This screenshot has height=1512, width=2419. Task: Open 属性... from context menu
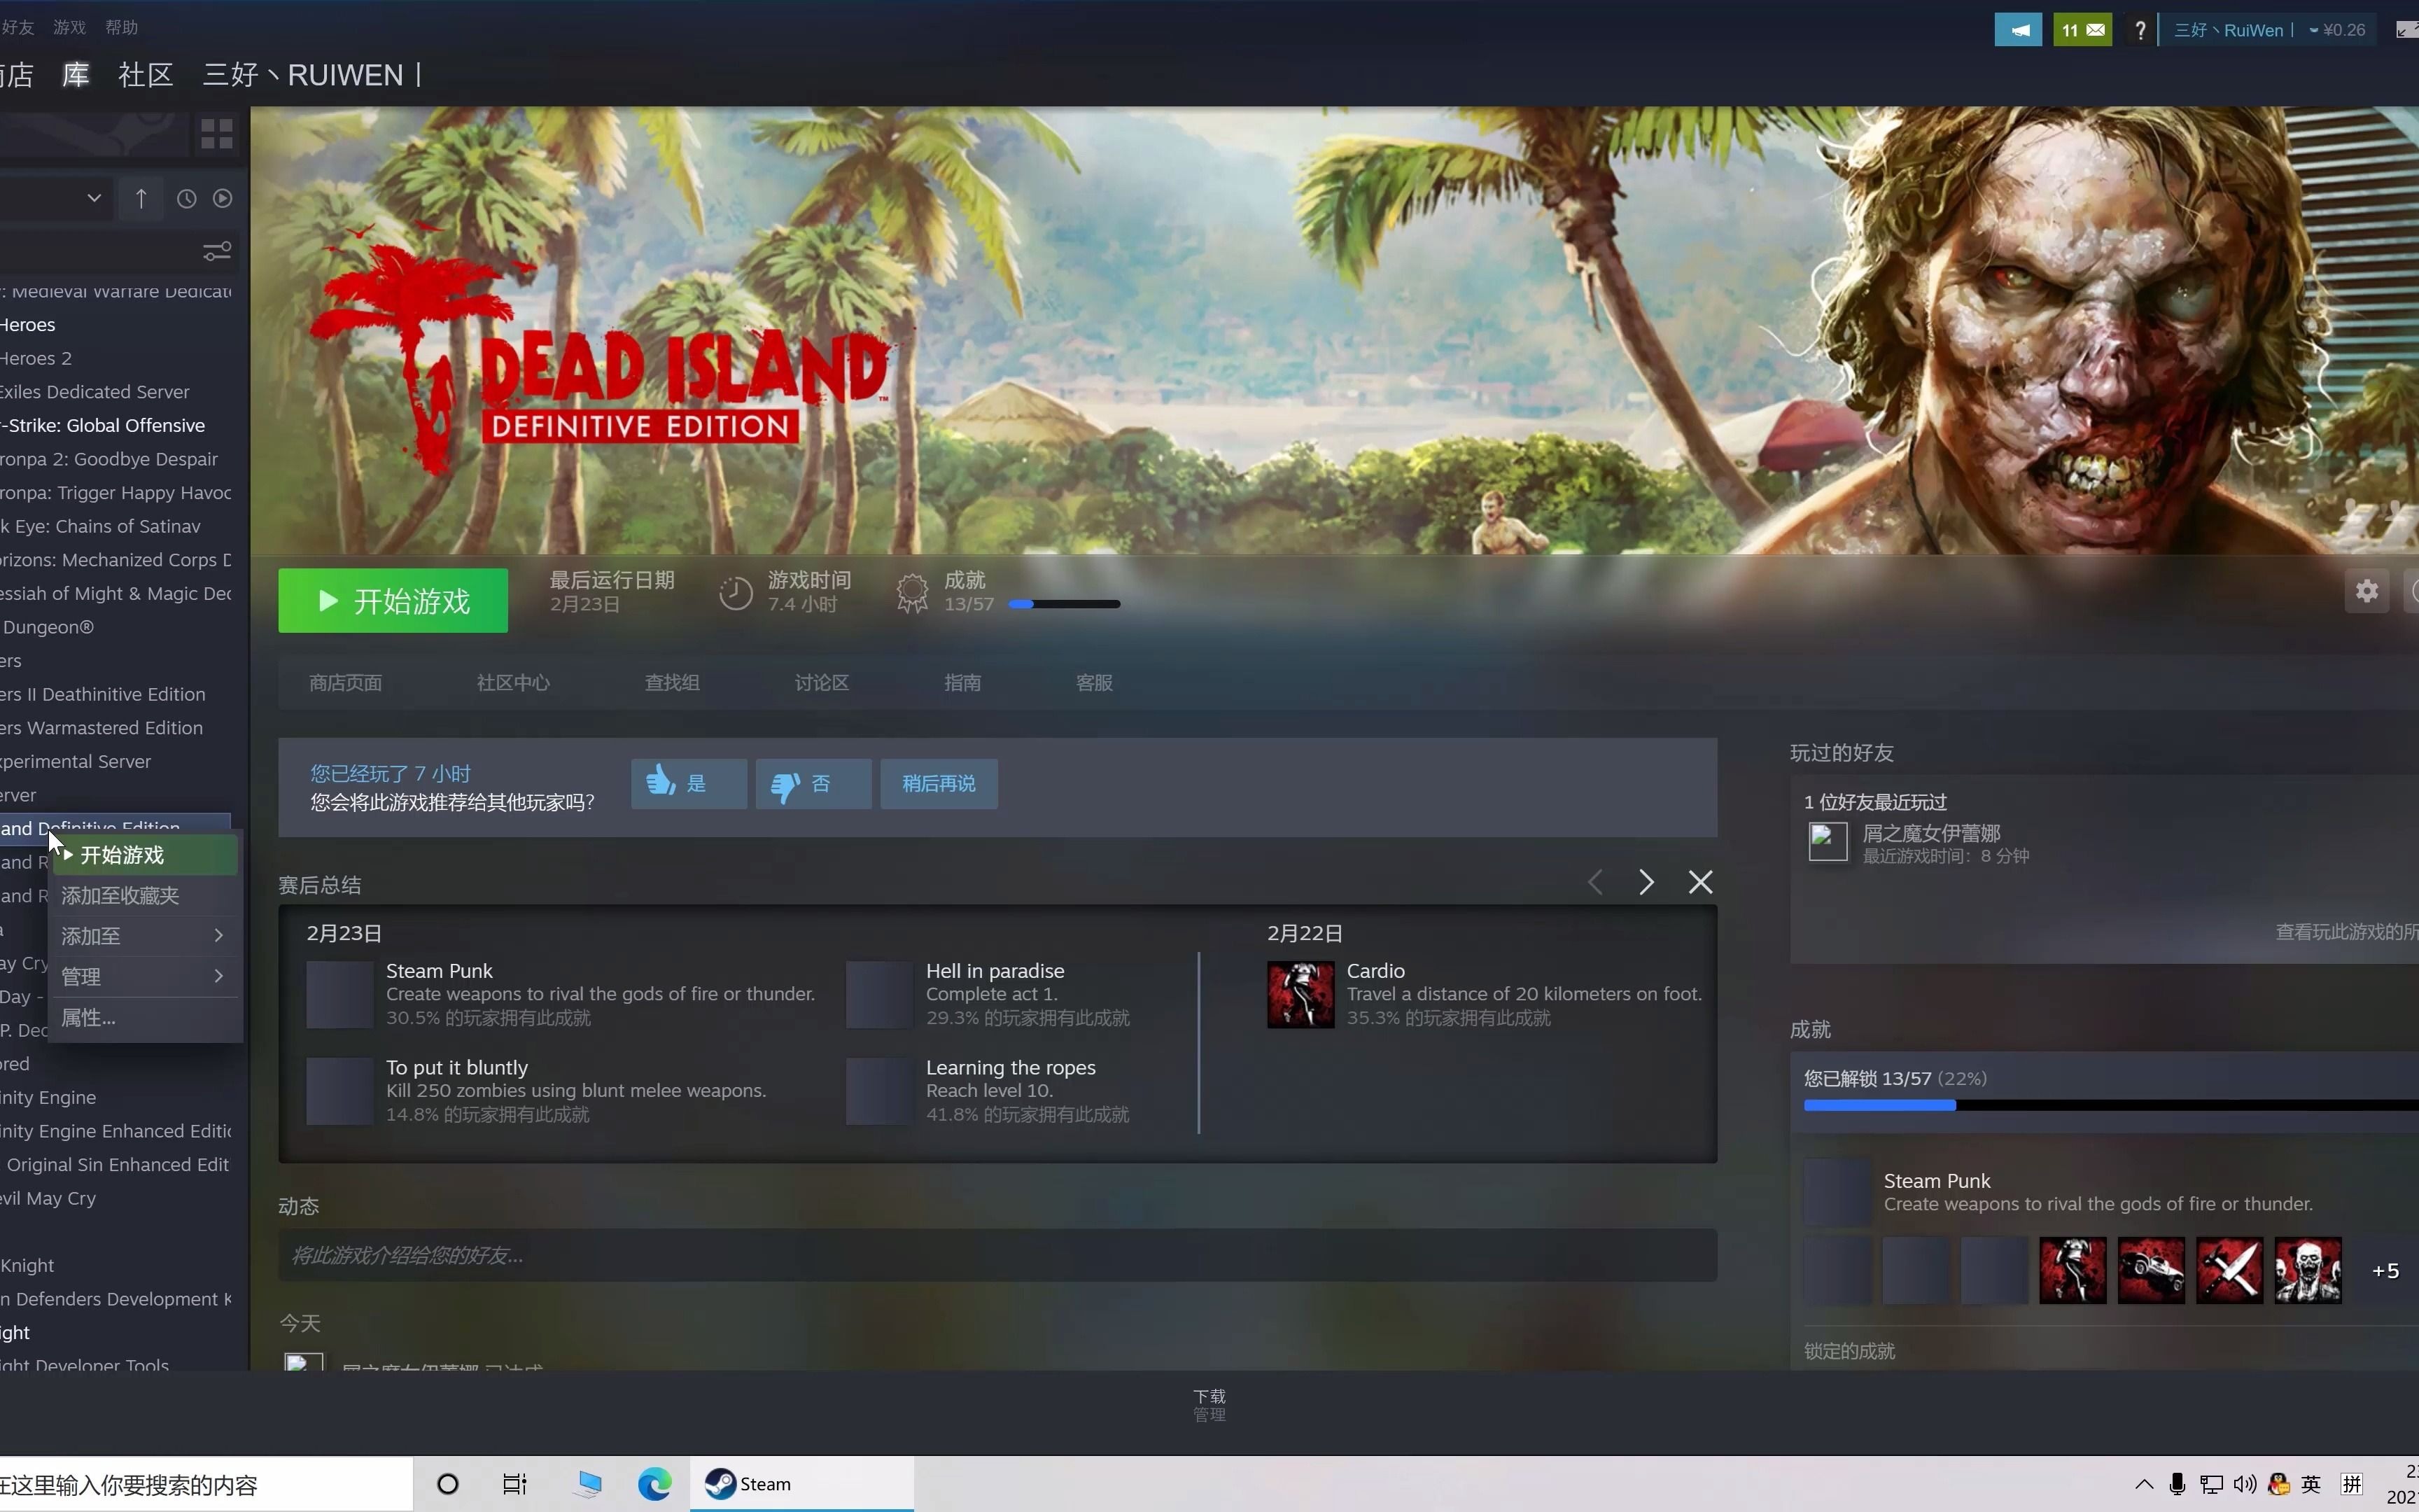click(144, 1018)
